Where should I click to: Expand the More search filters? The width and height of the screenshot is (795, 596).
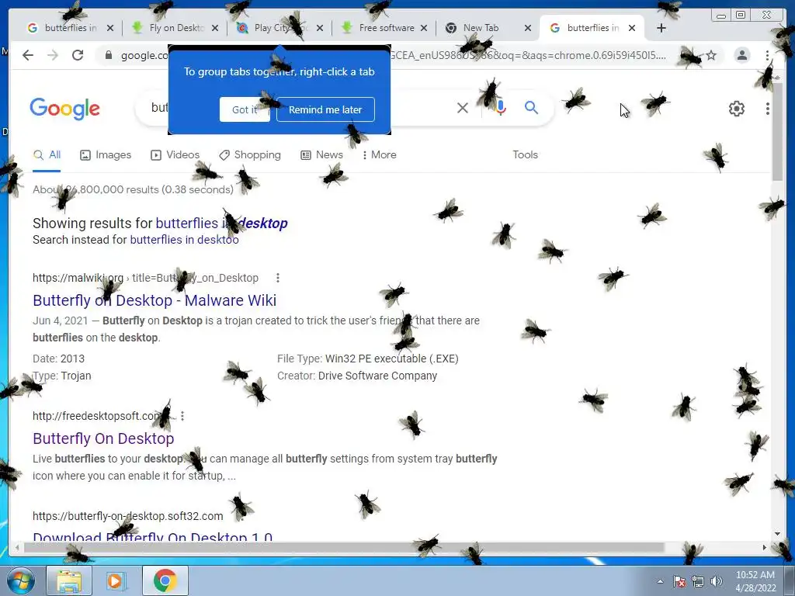coord(380,154)
